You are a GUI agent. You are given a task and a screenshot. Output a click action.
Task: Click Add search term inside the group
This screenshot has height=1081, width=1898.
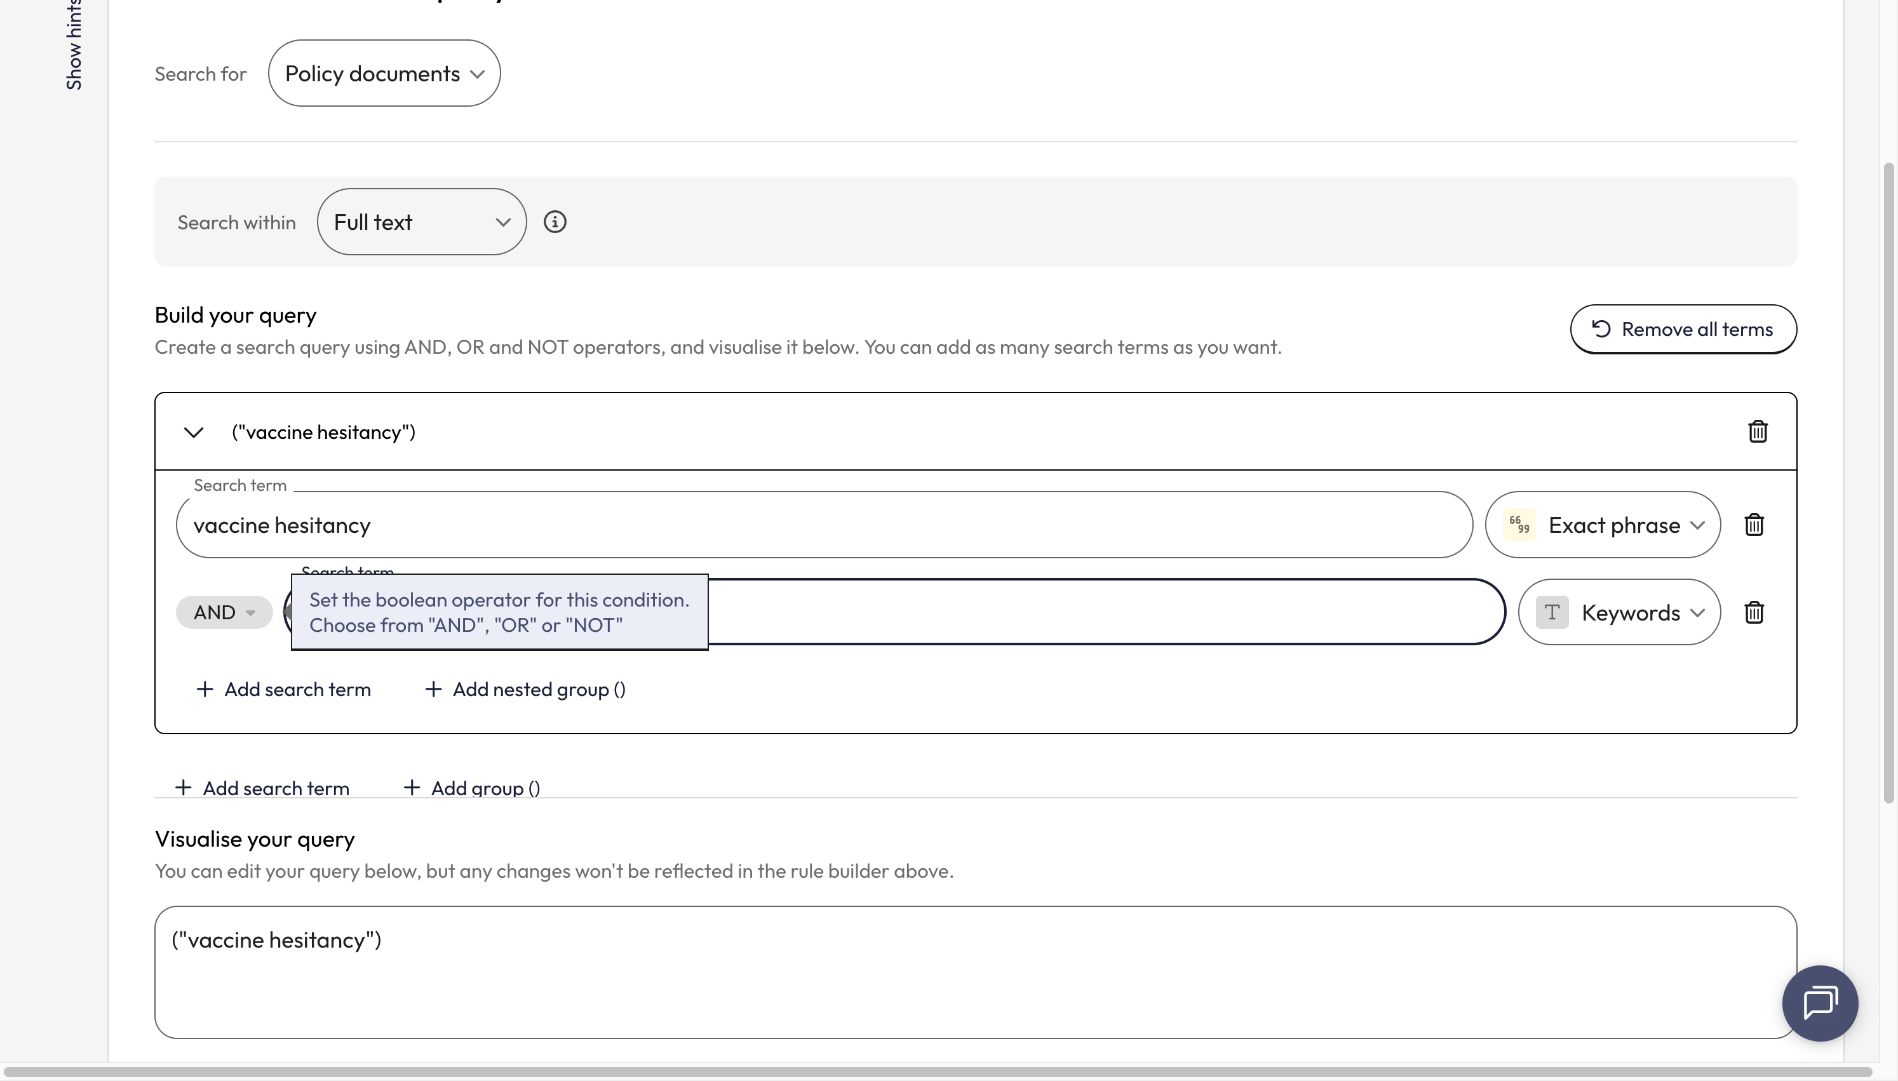(283, 689)
